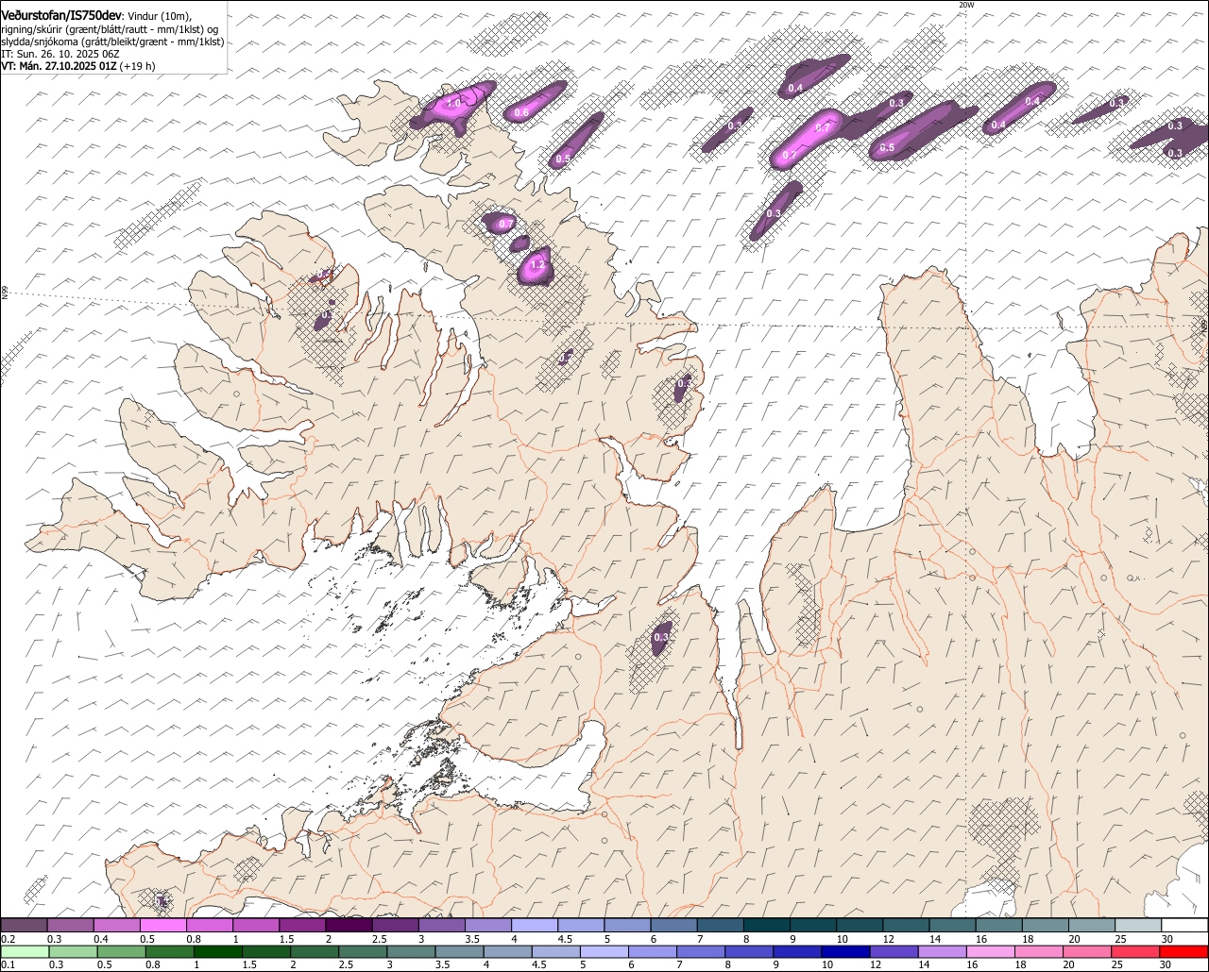This screenshot has width=1209, height=972.
Task: Click the bright pink 0.5 swatch in upper scale
Action: click(162, 925)
